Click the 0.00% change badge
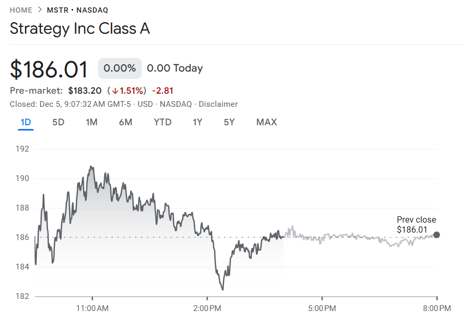 pos(120,68)
